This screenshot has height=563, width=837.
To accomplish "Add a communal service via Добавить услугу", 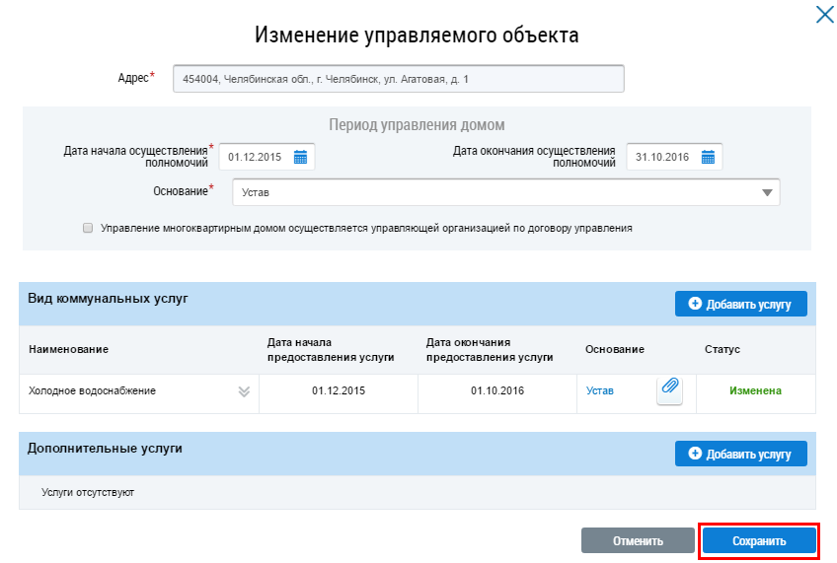I will pos(740,304).
